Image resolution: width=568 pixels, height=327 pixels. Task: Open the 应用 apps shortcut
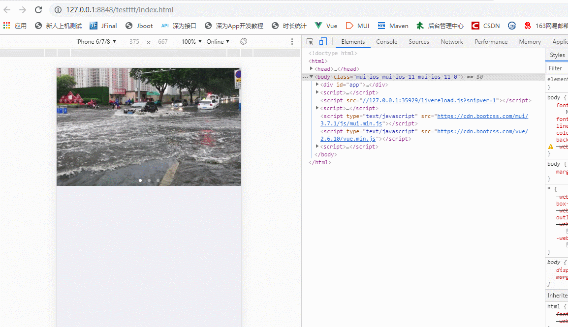click(x=15, y=26)
